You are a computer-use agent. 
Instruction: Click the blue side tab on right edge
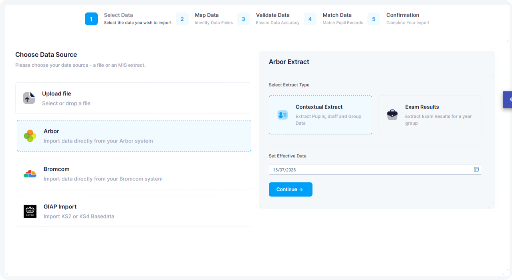pyautogui.click(x=508, y=99)
